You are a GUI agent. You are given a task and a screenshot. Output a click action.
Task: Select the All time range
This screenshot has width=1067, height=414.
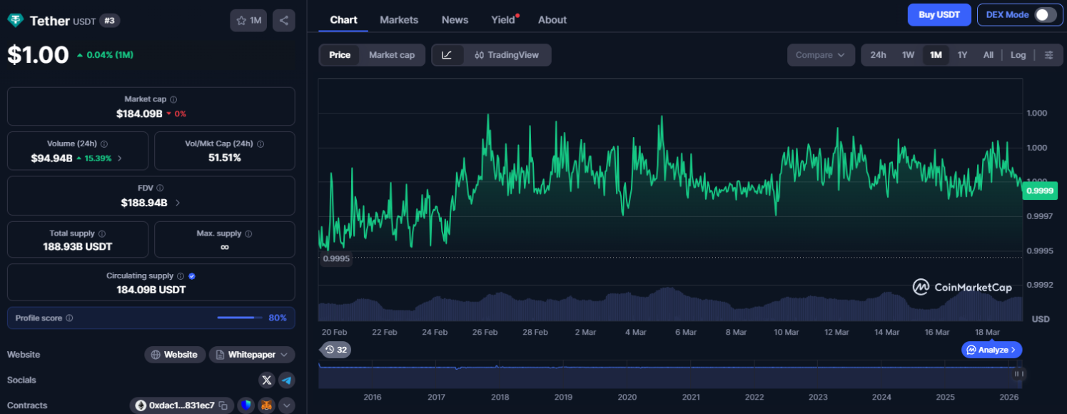coord(988,55)
